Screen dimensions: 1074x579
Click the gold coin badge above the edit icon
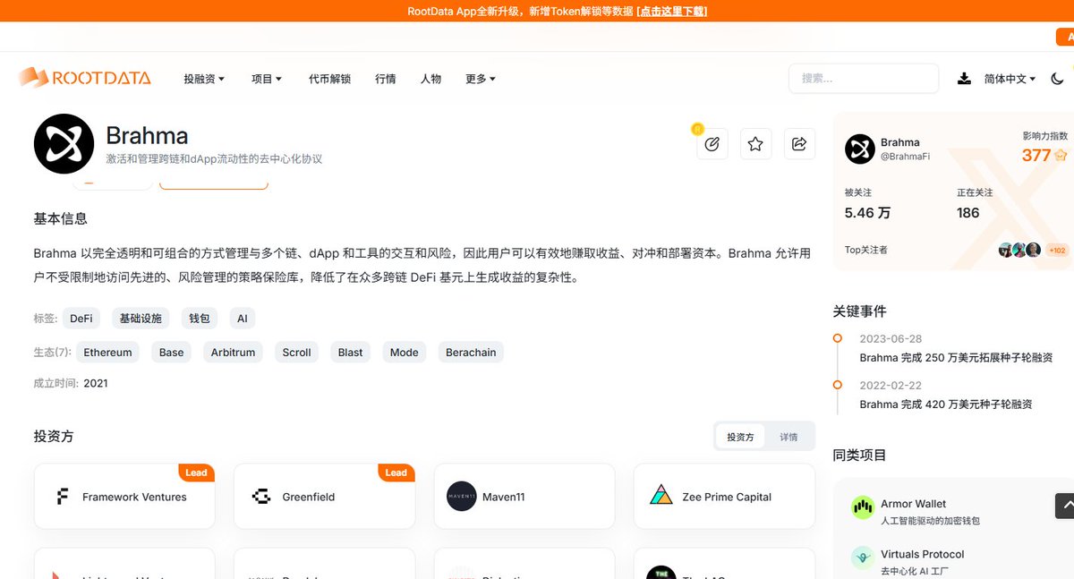click(x=698, y=129)
